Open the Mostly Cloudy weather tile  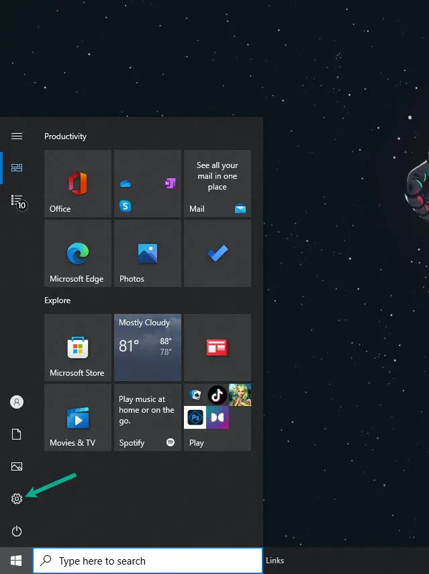click(x=148, y=347)
